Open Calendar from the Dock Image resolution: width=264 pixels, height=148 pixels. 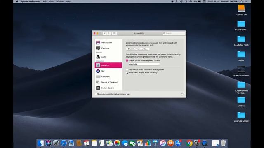coord(87,143)
